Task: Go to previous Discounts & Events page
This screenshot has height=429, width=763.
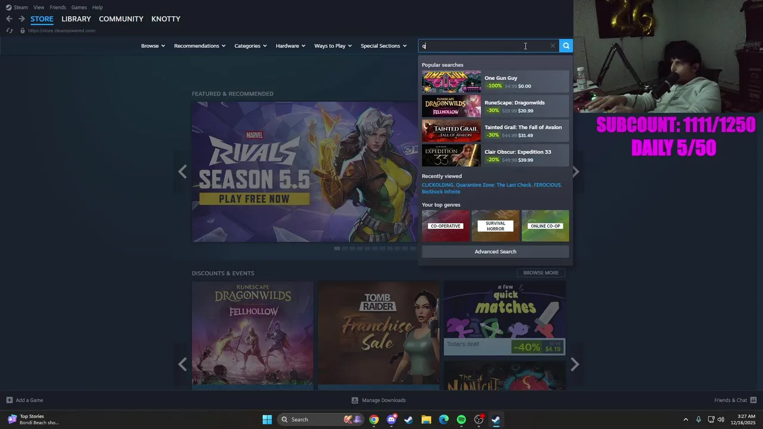Action: tap(182, 364)
